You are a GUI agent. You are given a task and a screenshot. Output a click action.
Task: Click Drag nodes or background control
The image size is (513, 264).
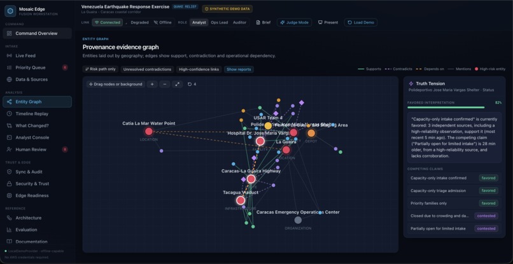click(115, 85)
